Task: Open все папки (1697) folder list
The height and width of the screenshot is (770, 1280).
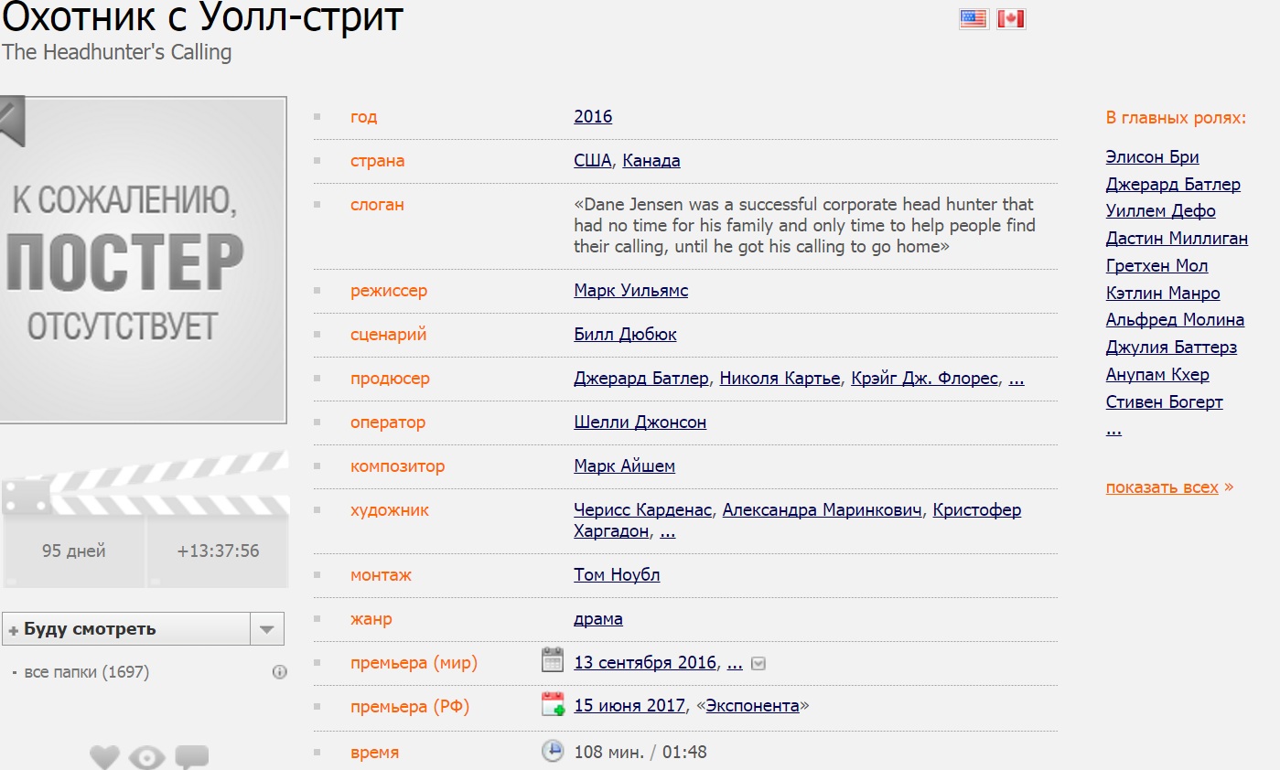Action: (x=86, y=672)
